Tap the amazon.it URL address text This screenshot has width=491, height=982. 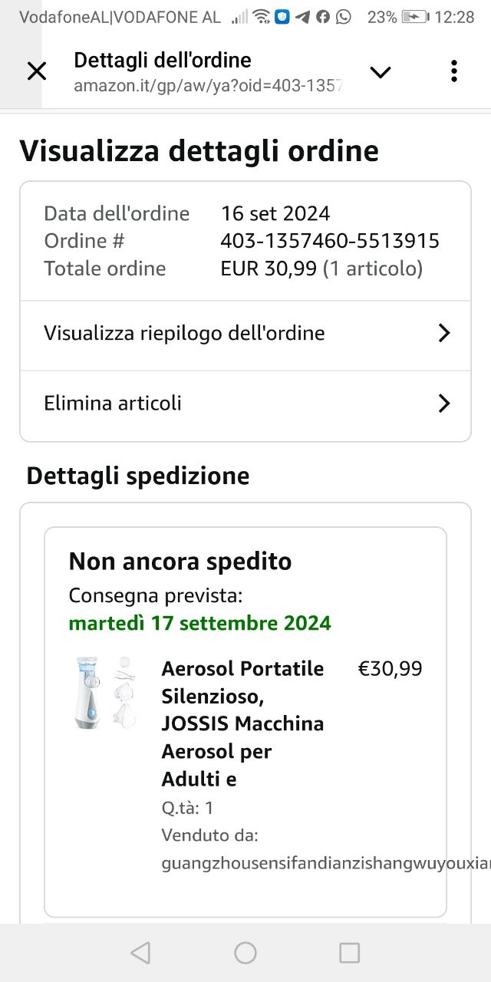(207, 86)
